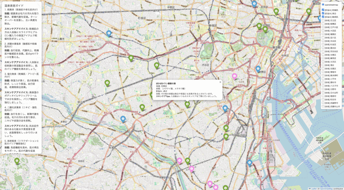
Task: Enable the [地域] 江戸川区 layer
Action: (323, 27)
